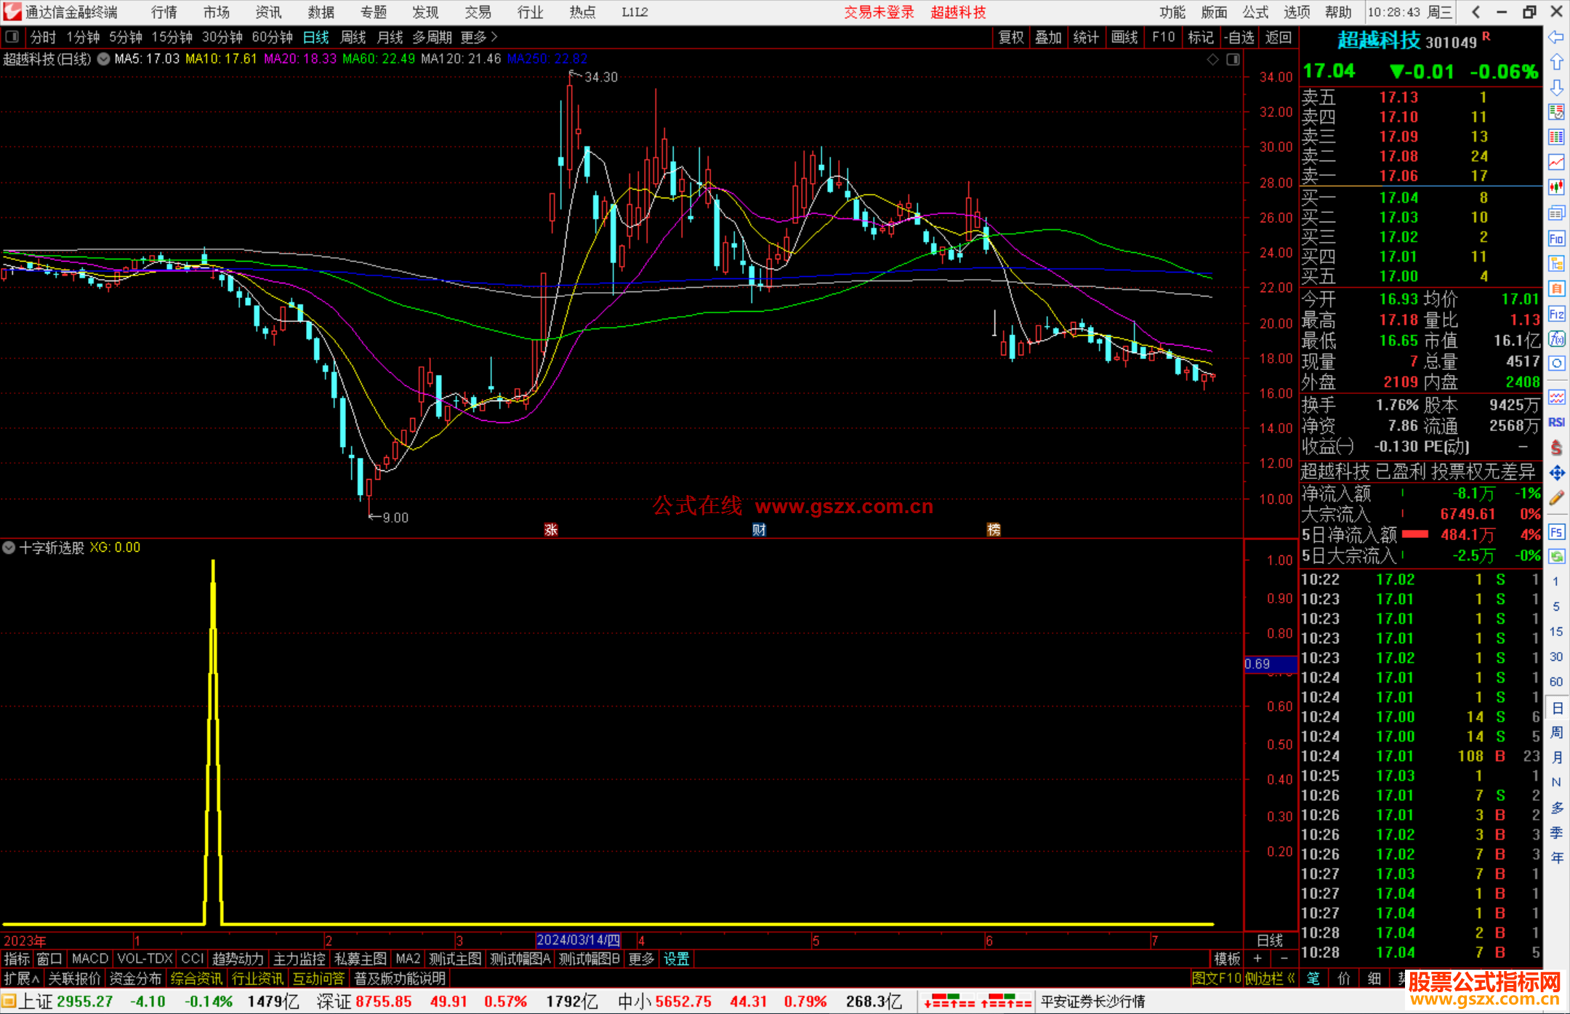Click the RSI indicator sidebar icon
1570x1014 pixels.
click(x=1555, y=422)
